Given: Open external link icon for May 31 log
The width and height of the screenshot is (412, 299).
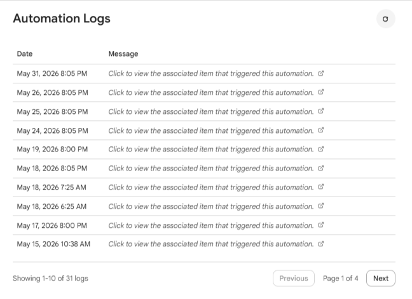Looking at the screenshot, I should (x=321, y=73).
